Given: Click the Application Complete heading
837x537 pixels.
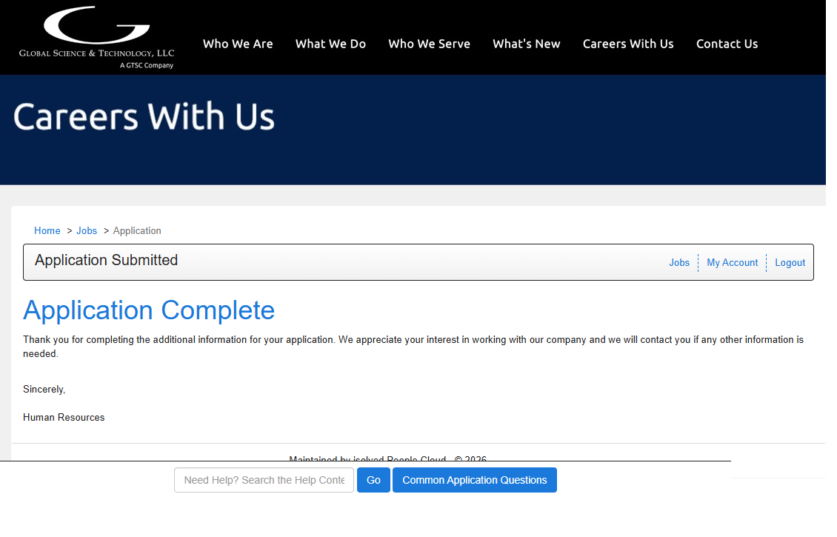Looking at the screenshot, I should tap(149, 310).
